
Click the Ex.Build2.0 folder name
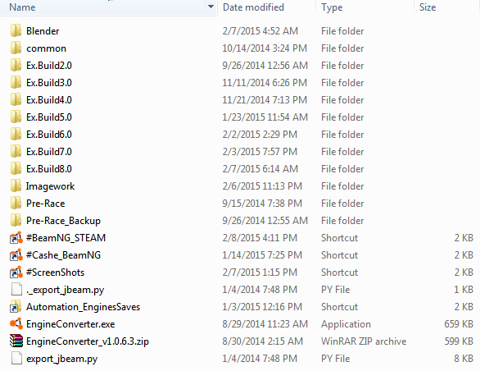coord(49,66)
